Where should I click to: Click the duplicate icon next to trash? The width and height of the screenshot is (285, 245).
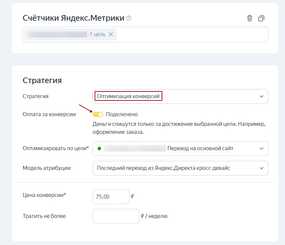coord(261,18)
